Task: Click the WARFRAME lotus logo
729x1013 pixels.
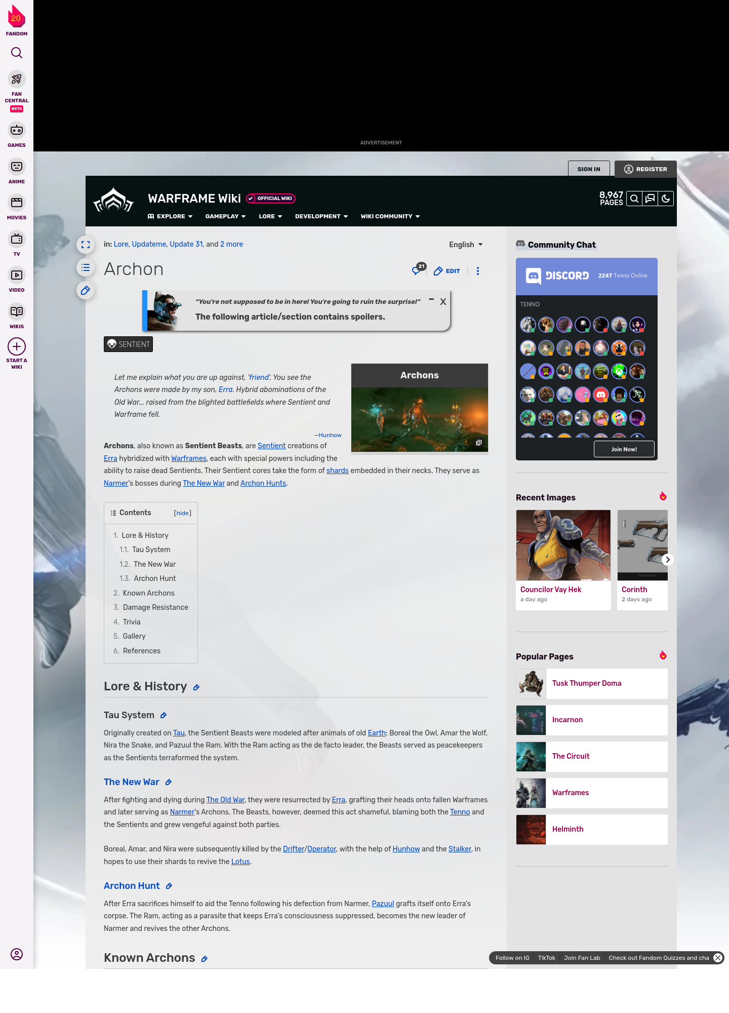Action: click(x=114, y=201)
